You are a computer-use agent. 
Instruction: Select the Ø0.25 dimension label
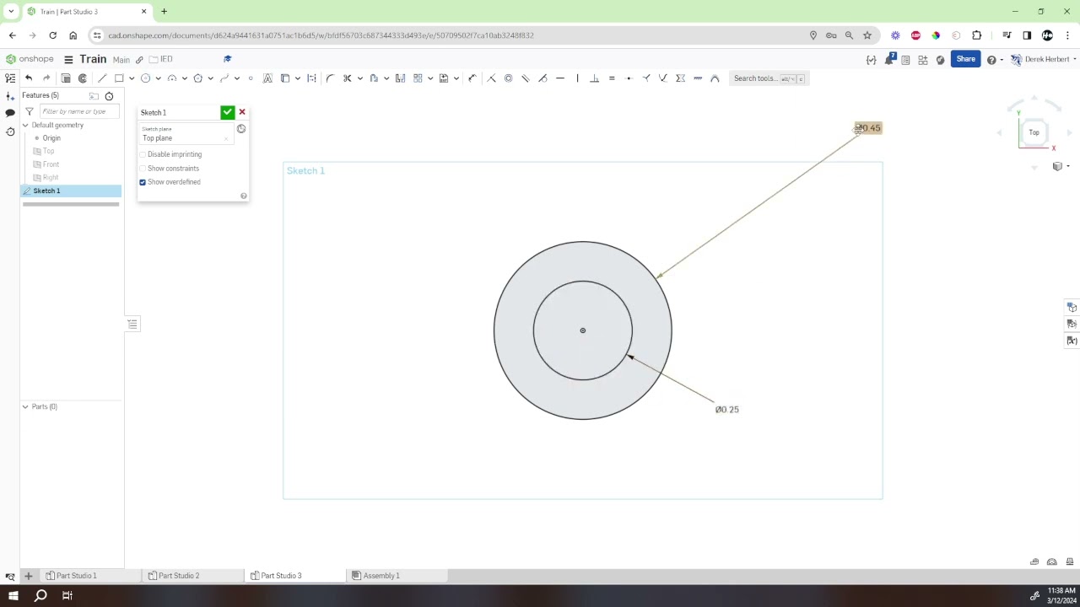point(726,410)
